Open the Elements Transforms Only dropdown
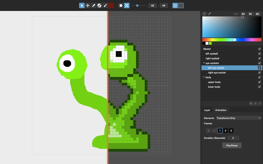This screenshot has width=263, height=164. point(239,118)
